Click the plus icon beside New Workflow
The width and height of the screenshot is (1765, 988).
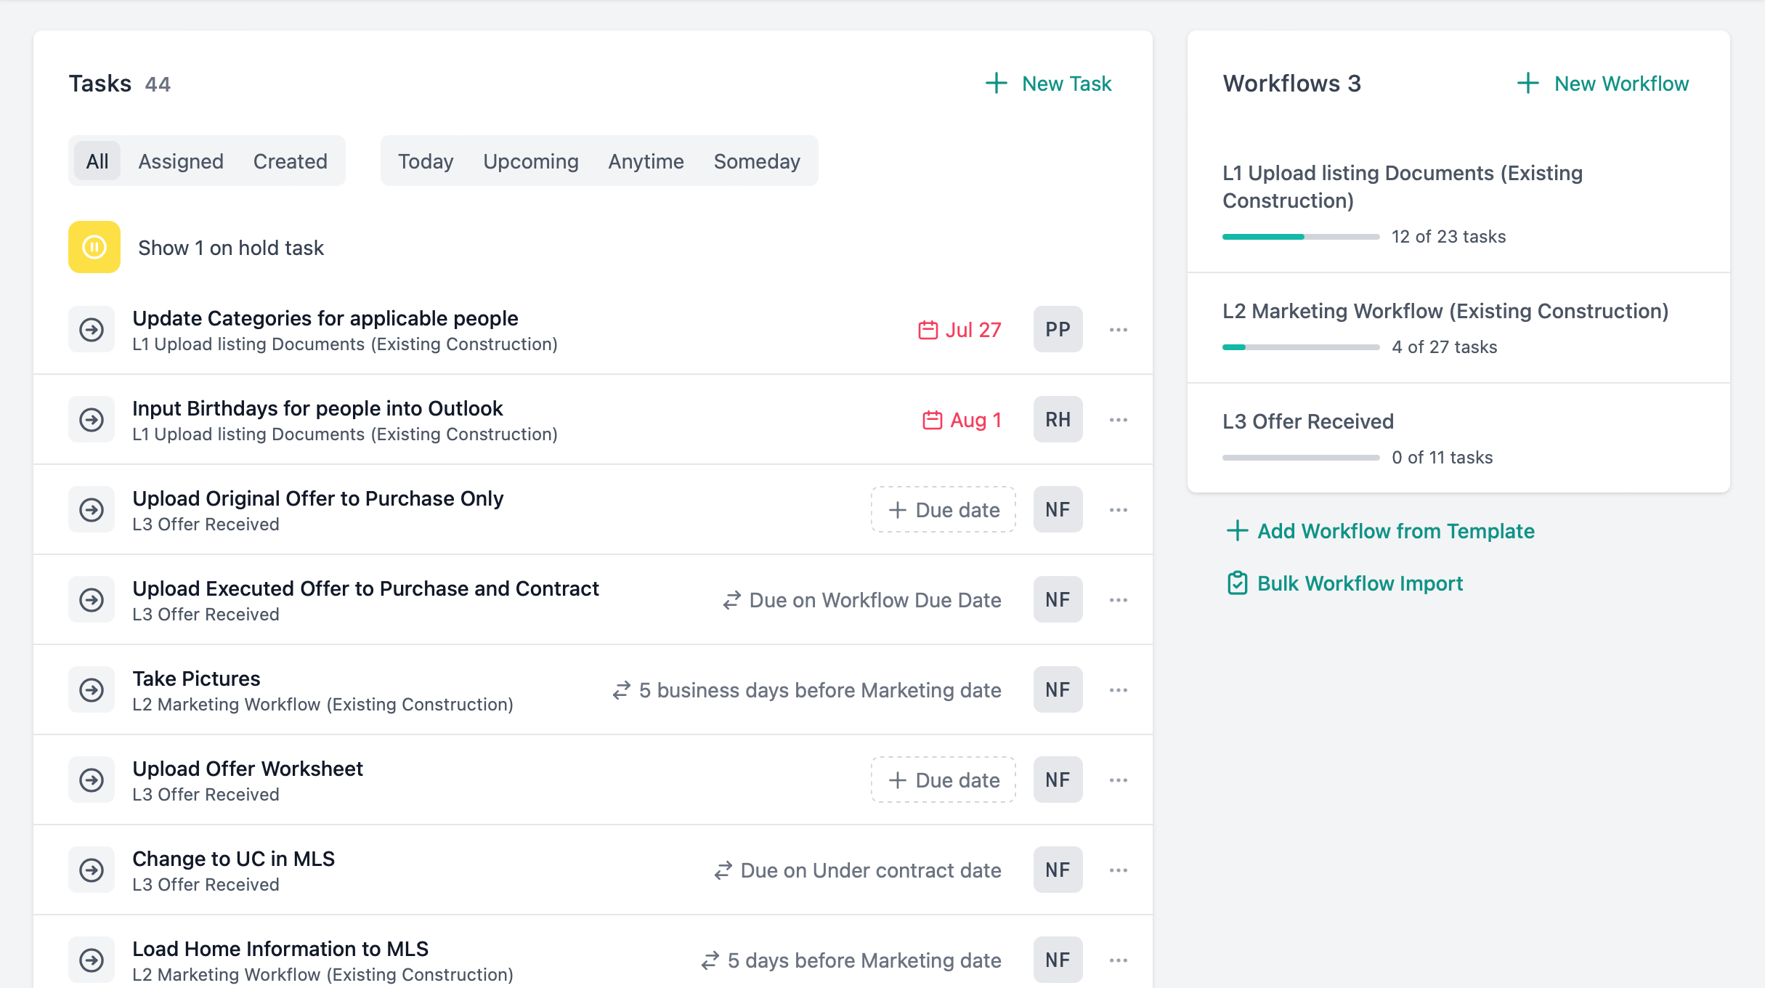(1528, 84)
